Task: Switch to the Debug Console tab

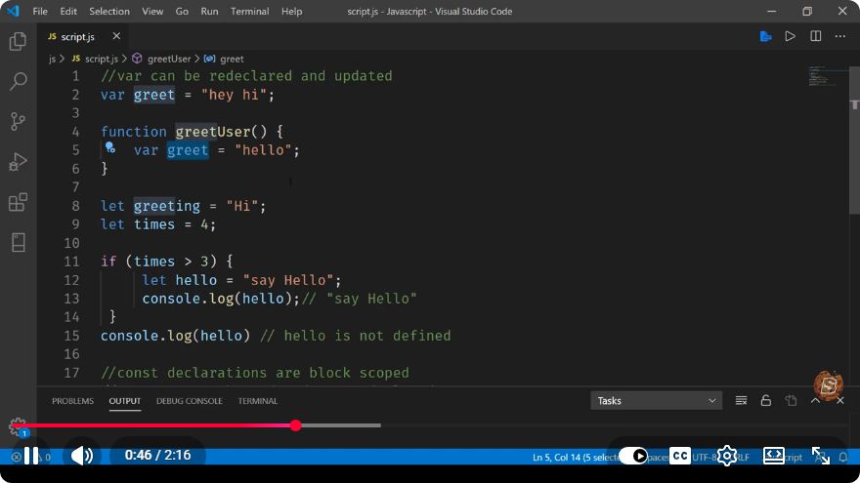Action: 190,401
